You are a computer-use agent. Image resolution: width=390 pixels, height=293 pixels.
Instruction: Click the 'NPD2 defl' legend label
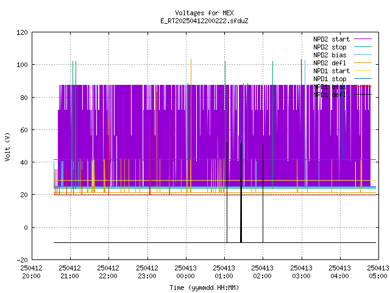click(x=330, y=63)
